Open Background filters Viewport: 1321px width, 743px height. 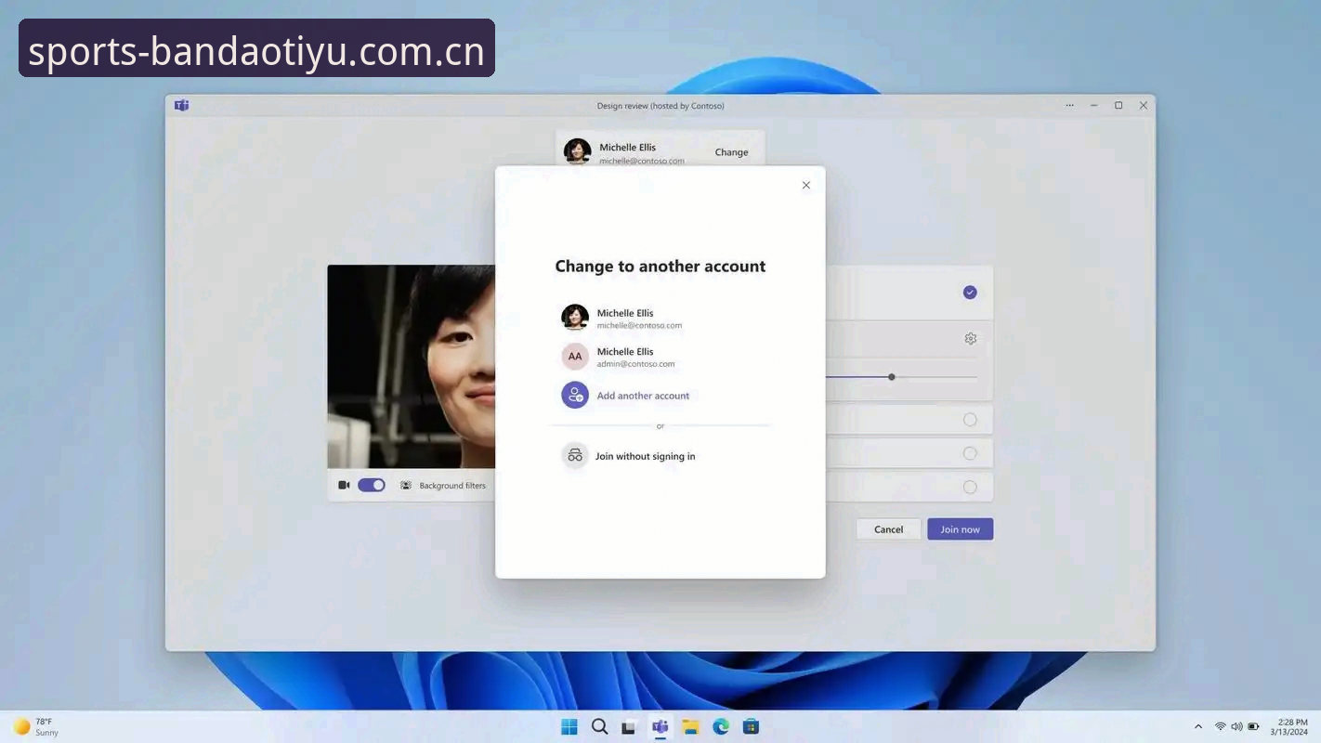tap(451, 486)
